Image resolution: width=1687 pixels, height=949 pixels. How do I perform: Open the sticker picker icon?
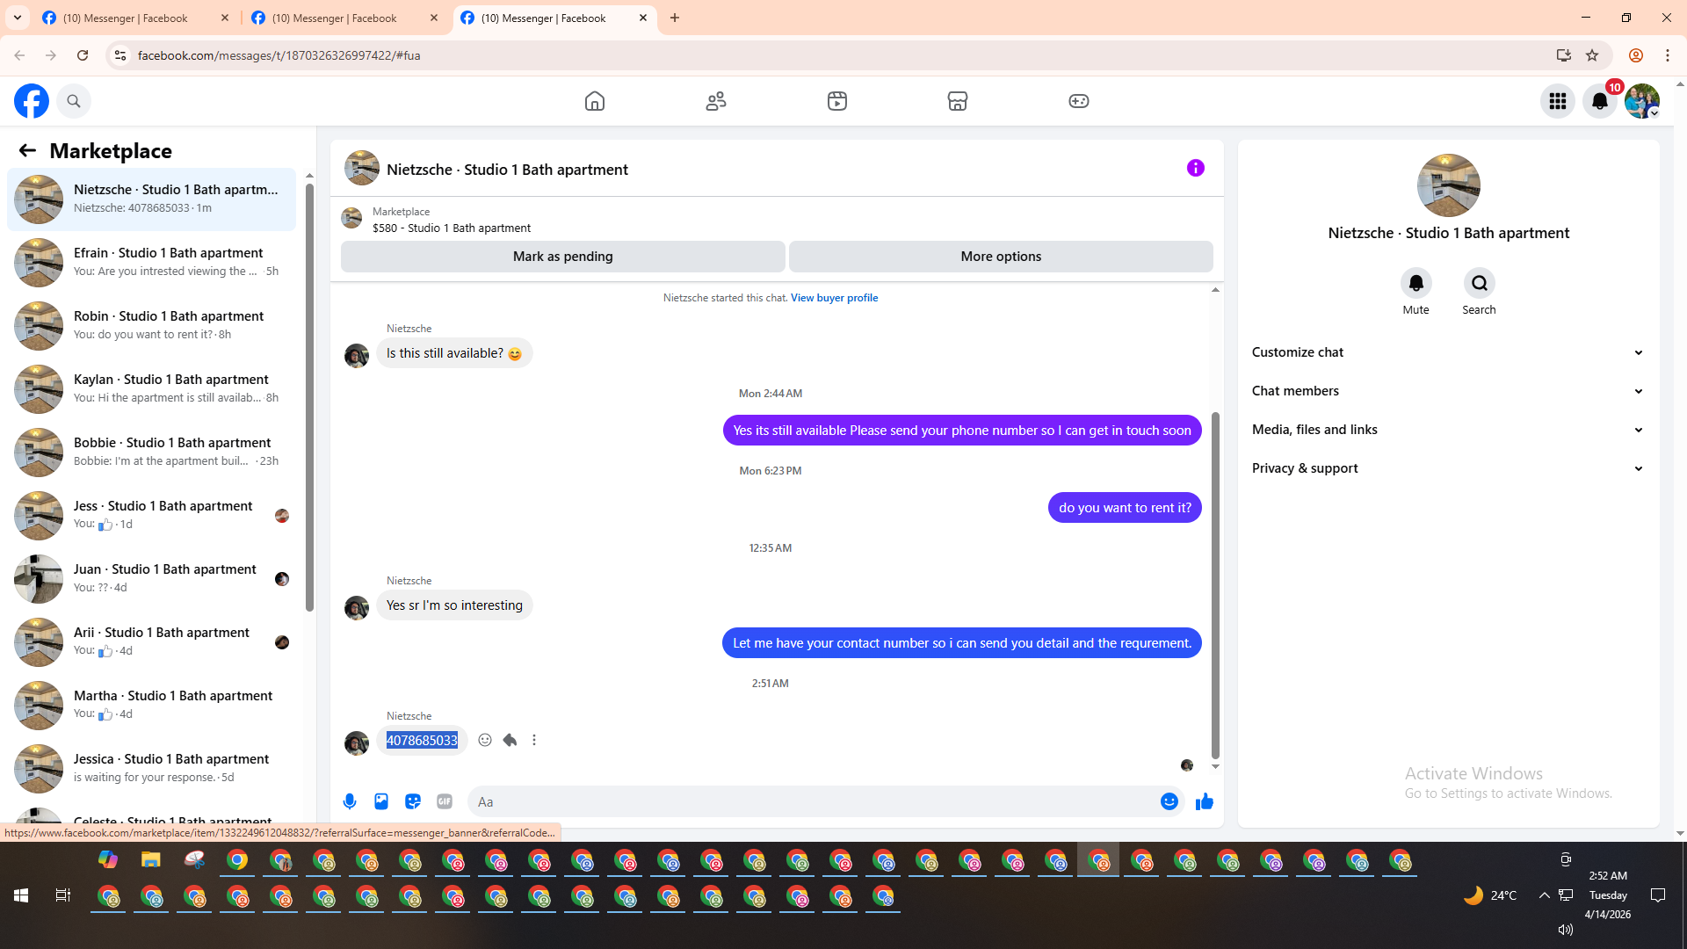point(413,801)
